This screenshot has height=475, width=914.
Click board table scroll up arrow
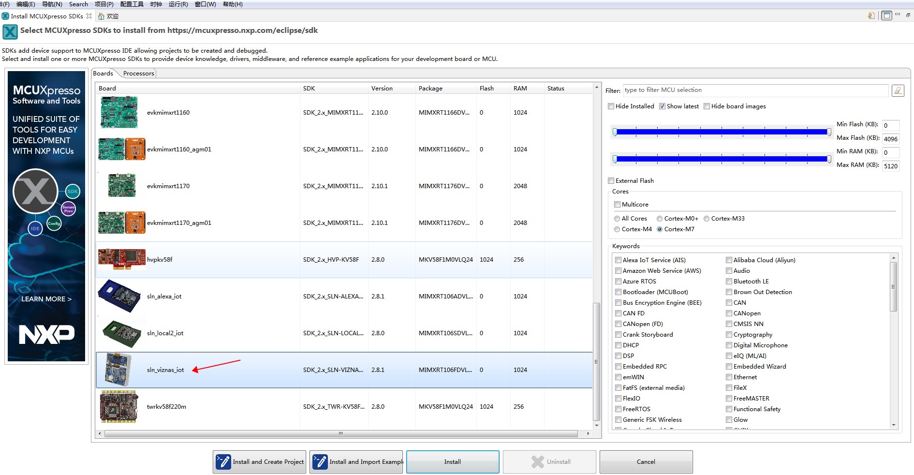pyautogui.click(x=597, y=88)
